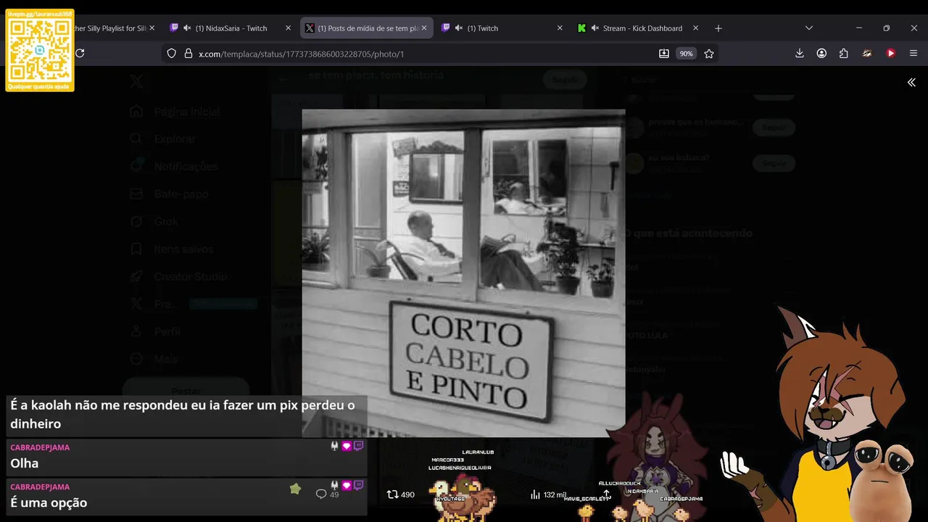928x522 pixels.
Task: Click the install-app icon in address bar
Action: 664,54
